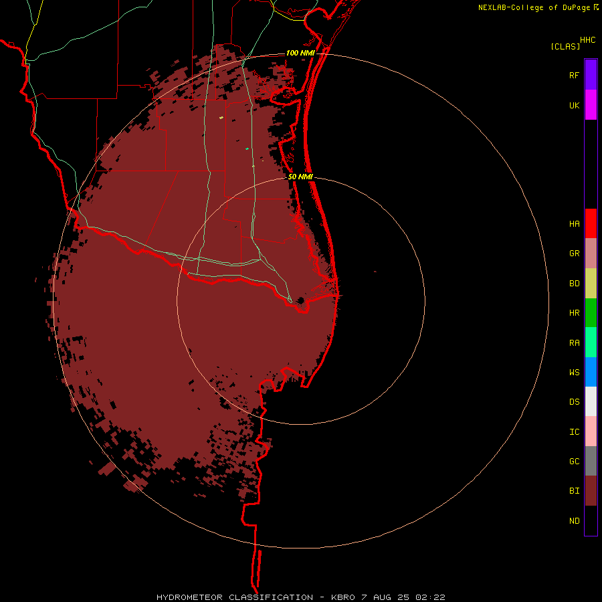
Task: Click the UK magenta legend swatch
Action: click(x=591, y=104)
